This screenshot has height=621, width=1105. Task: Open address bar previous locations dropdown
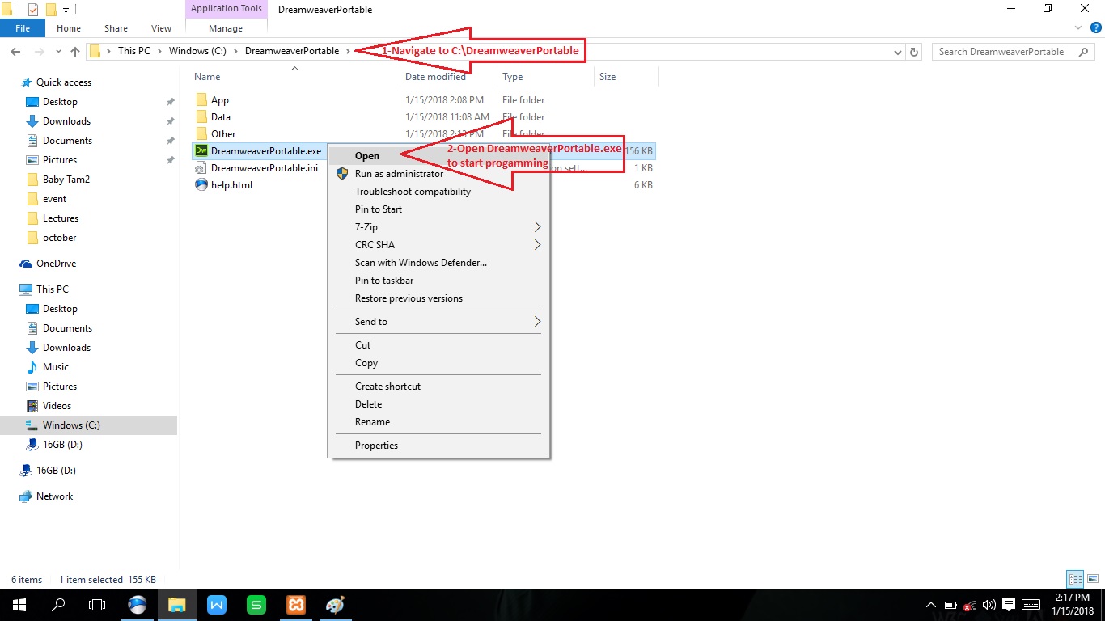tap(898, 51)
